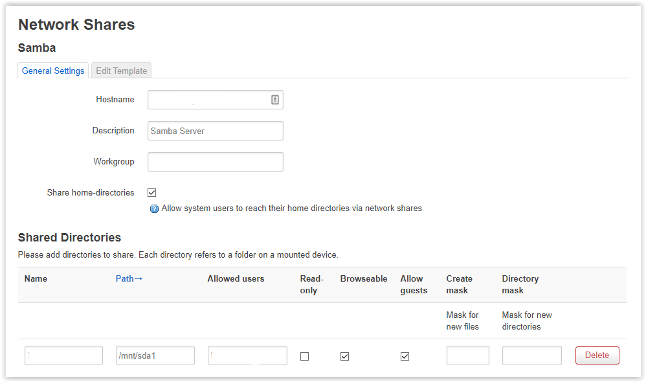Viewport: 646px width, 382px height.
Task: Uncheck Browseable for the /mnt/sda1 share
Action: click(x=345, y=357)
